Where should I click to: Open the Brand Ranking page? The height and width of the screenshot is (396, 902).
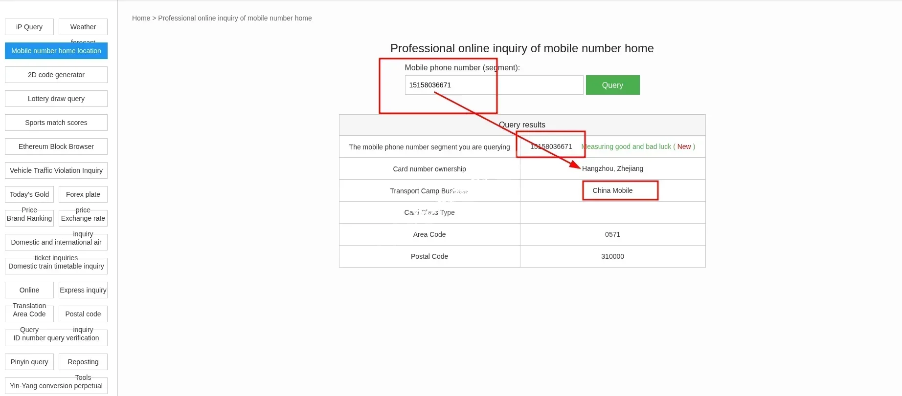pyautogui.click(x=29, y=218)
